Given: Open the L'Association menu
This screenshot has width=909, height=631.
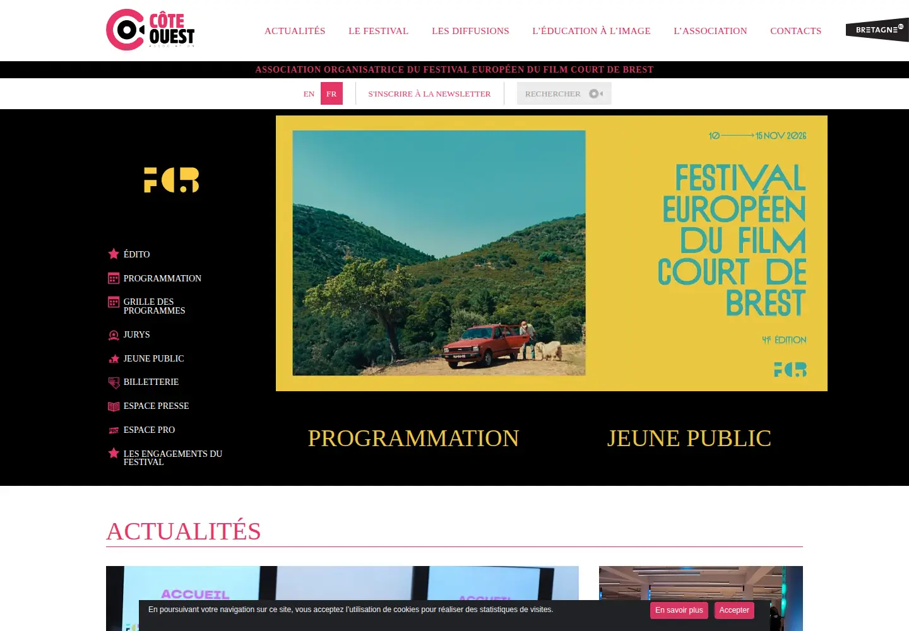Looking at the screenshot, I should (710, 31).
